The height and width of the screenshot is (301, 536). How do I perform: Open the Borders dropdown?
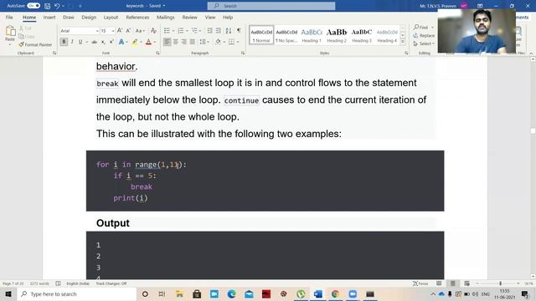(238, 42)
